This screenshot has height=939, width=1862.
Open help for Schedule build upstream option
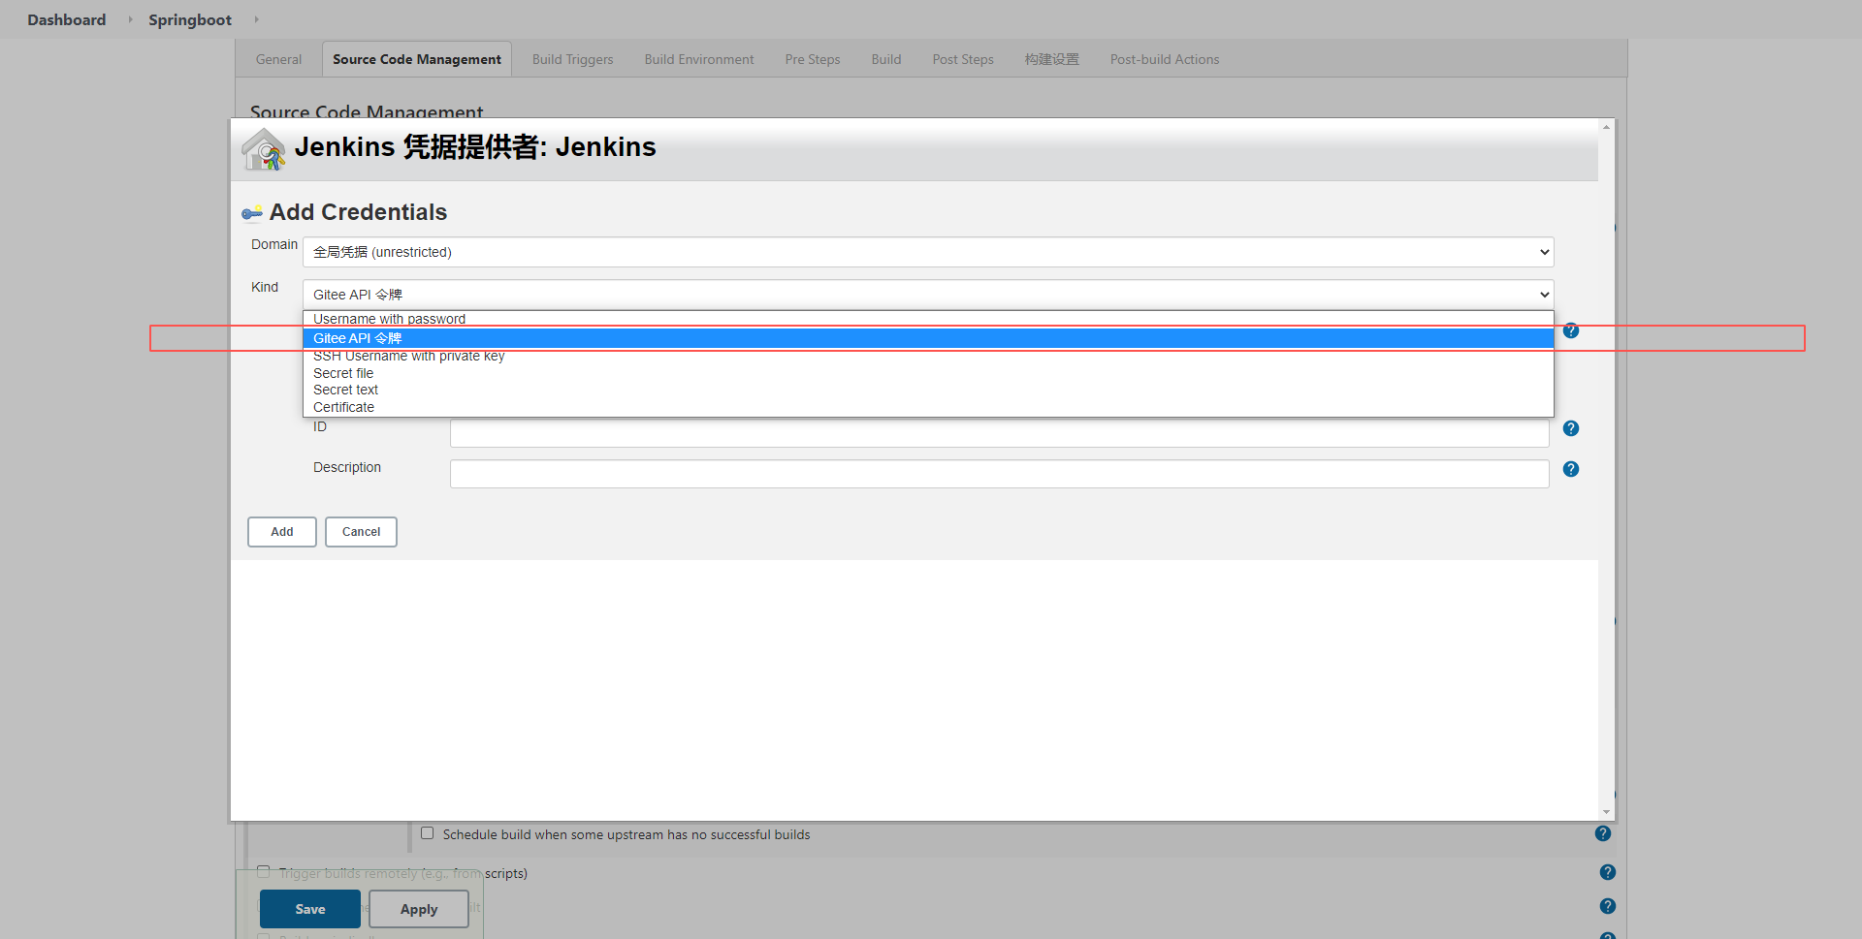coord(1603,833)
